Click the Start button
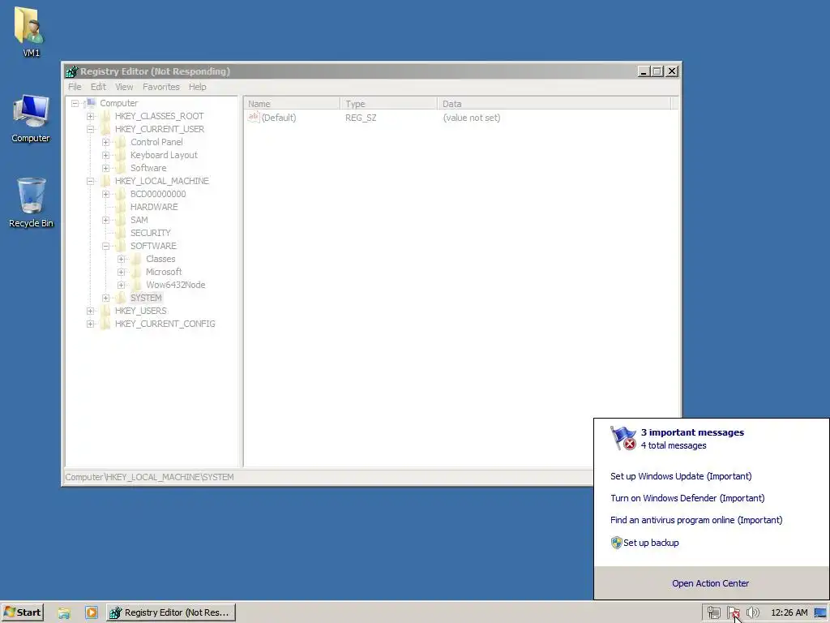Viewport: 830px width, 623px height. point(22,612)
